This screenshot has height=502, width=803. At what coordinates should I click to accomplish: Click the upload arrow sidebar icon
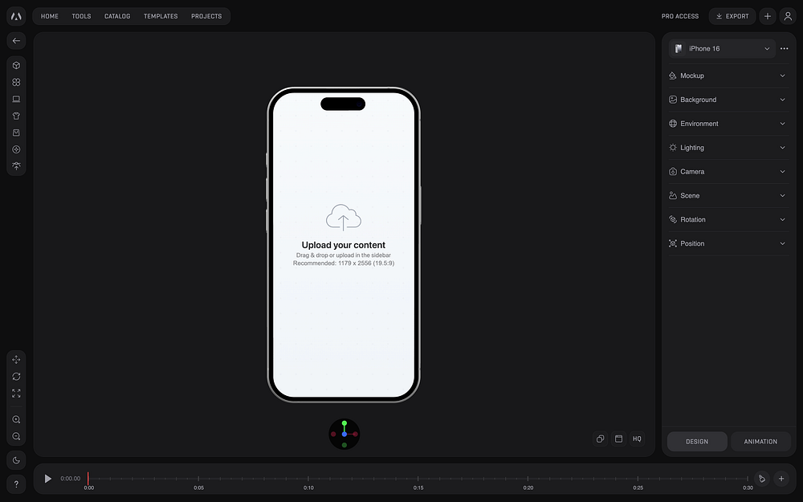[x=16, y=166]
